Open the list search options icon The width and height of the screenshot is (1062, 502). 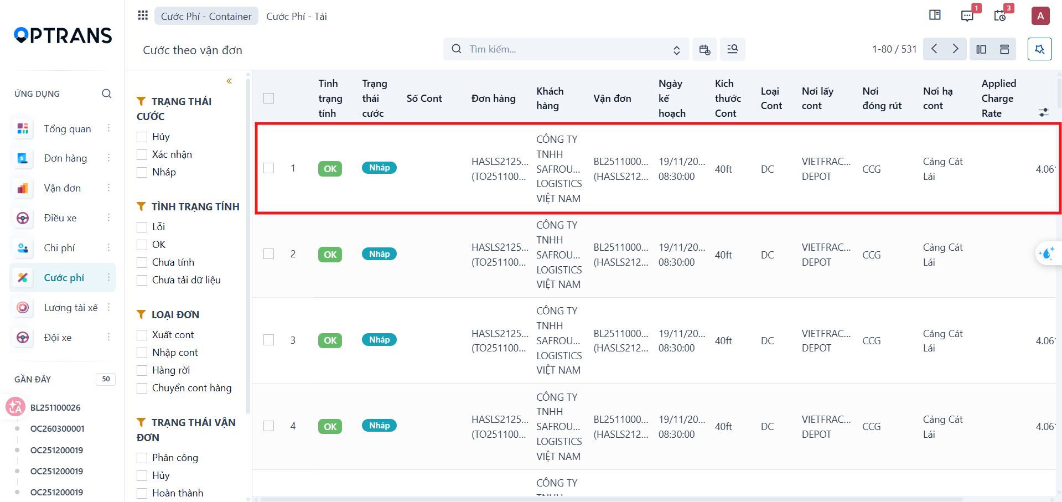click(733, 49)
